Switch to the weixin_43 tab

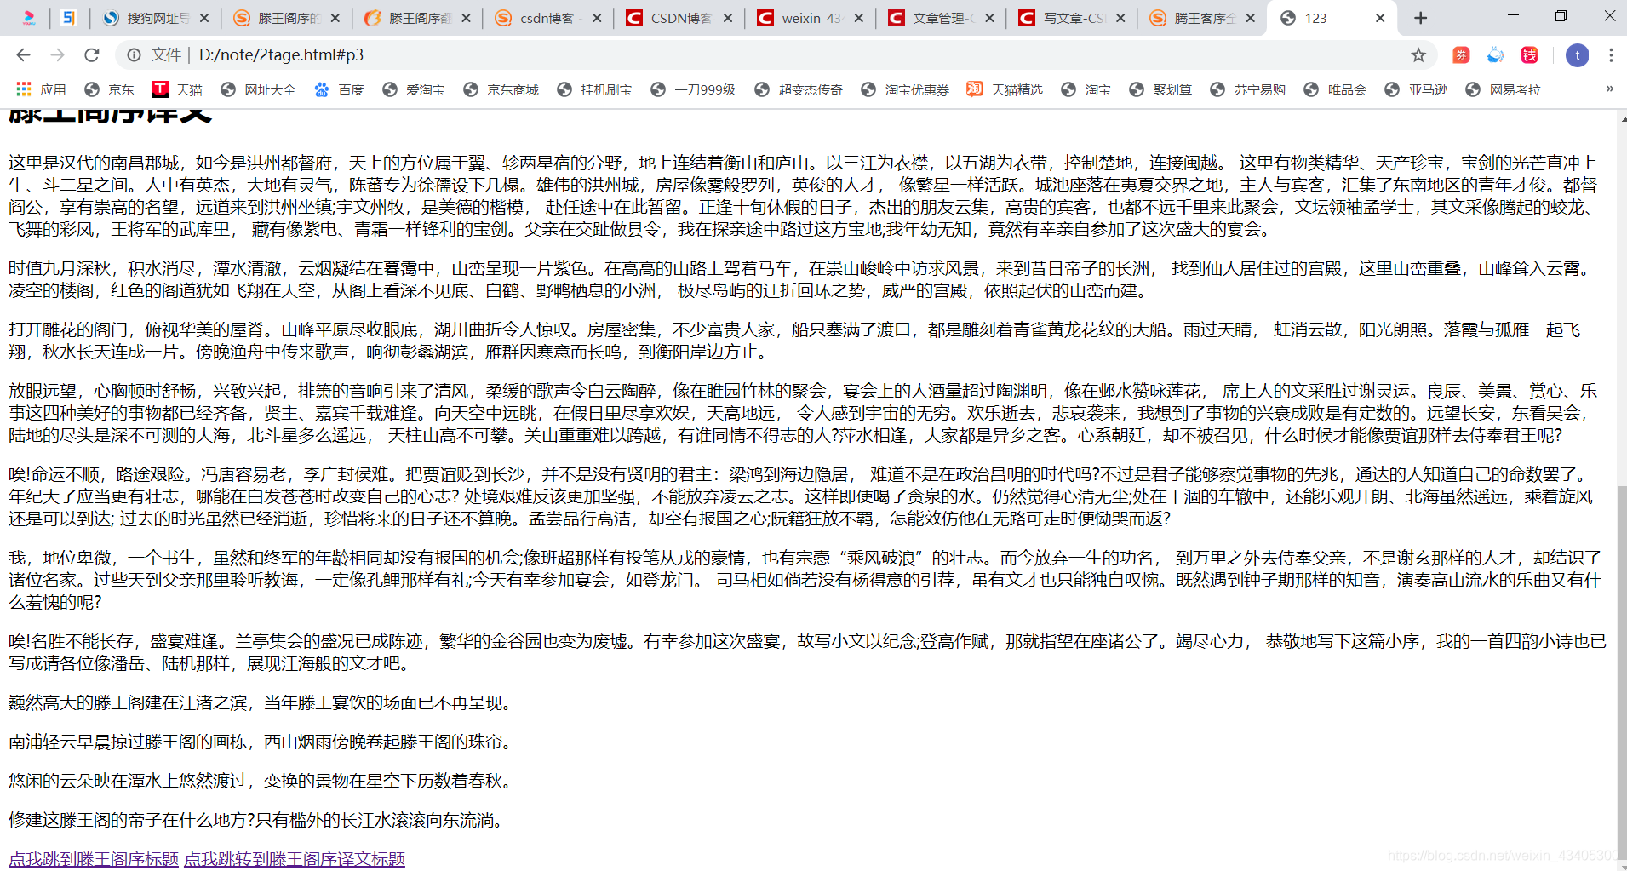pyautogui.click(x=811, y=18)
